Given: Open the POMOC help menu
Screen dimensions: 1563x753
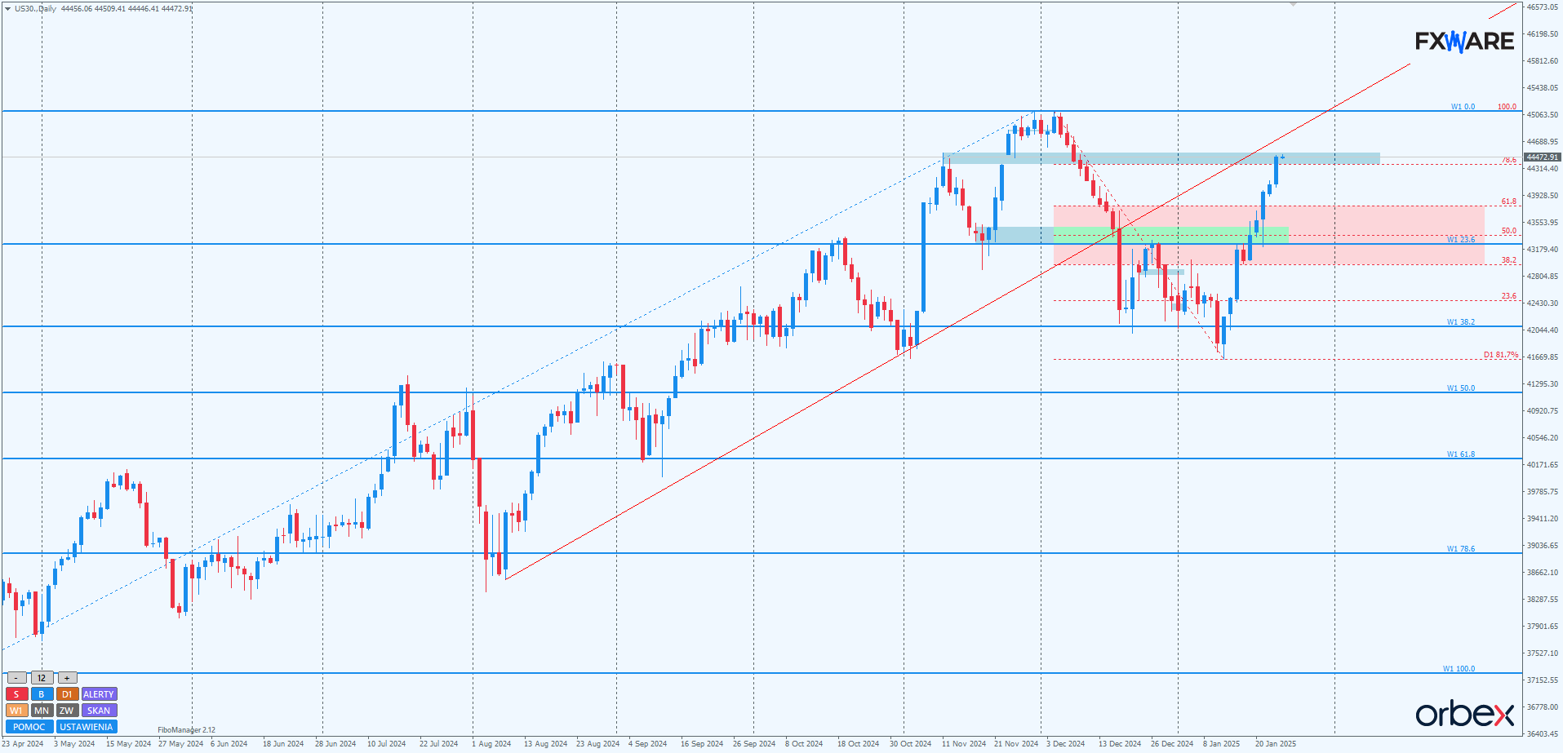Looking at the screenshot, I should pos(29,727).
